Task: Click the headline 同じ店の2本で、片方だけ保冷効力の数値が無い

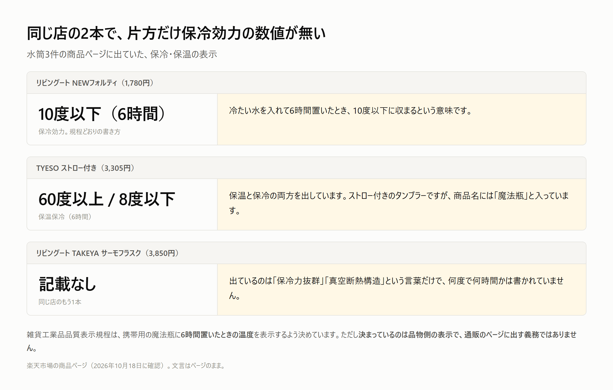Action: [176, 33]
